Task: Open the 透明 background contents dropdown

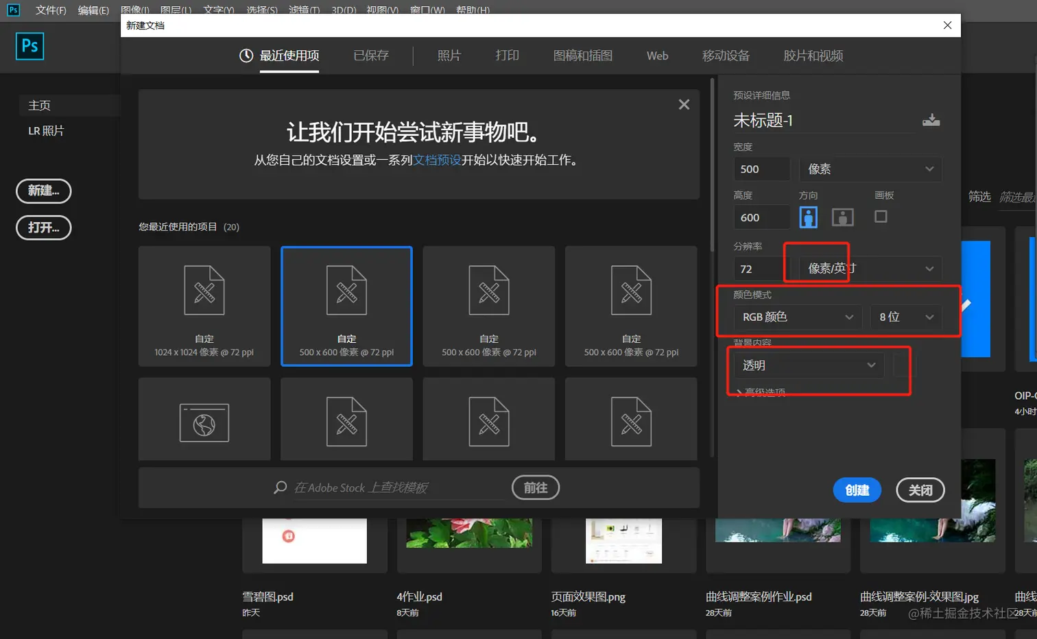Action: pos(808,365)
